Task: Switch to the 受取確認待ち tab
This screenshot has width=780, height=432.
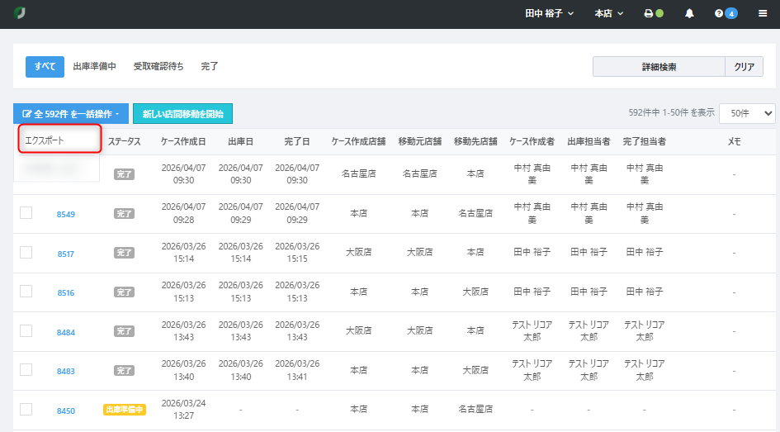Action: 158,66
